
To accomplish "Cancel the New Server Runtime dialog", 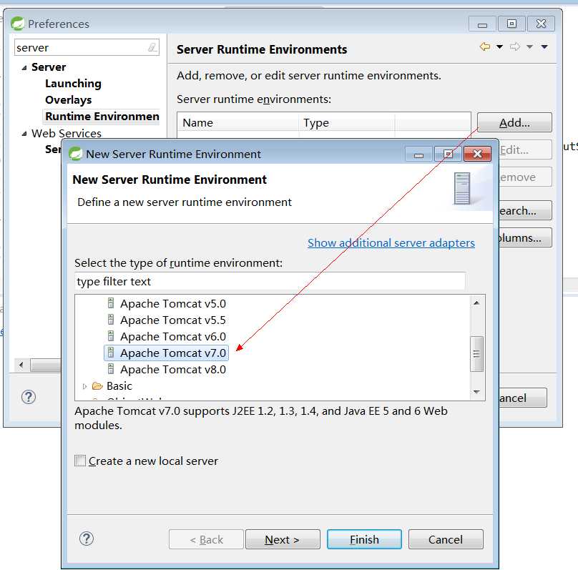I will (446, 539).
